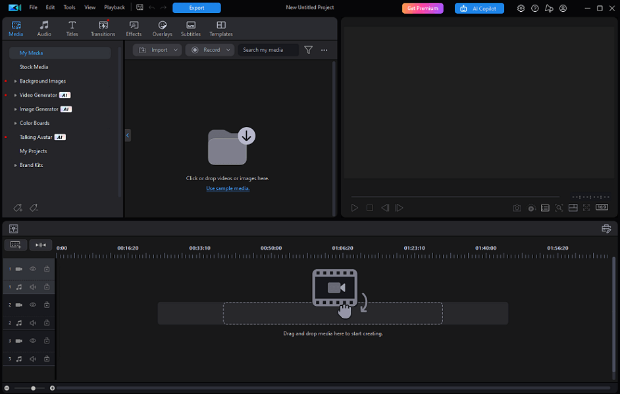
Task: Play the preview
Action: pyautogui.click(x=355, y=208)
